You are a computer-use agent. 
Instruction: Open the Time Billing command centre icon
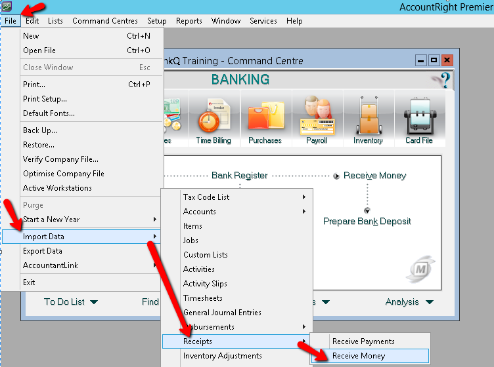pyautogui.click(x=214, y=119)
